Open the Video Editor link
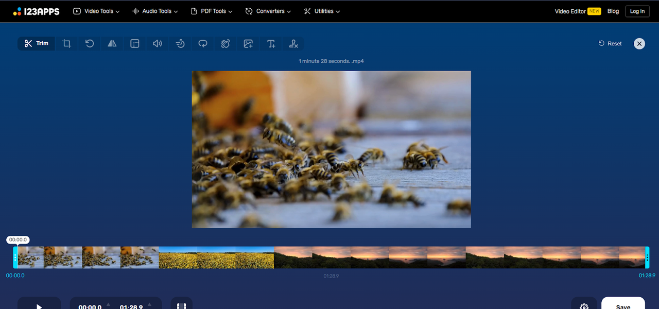The image size is (659, 309). click(570, 11)
